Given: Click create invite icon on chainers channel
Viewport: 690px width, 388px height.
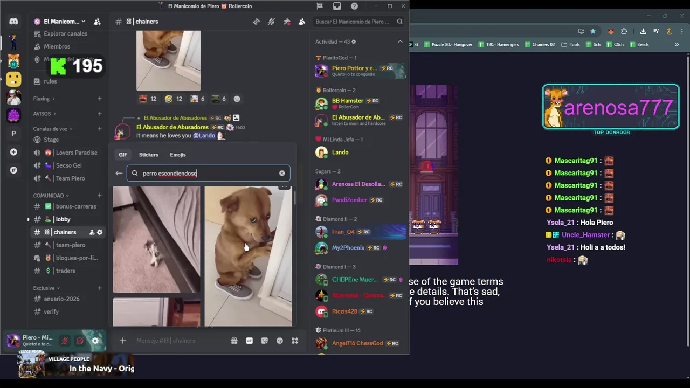Looking at the screenshot, I should [92, 232].
